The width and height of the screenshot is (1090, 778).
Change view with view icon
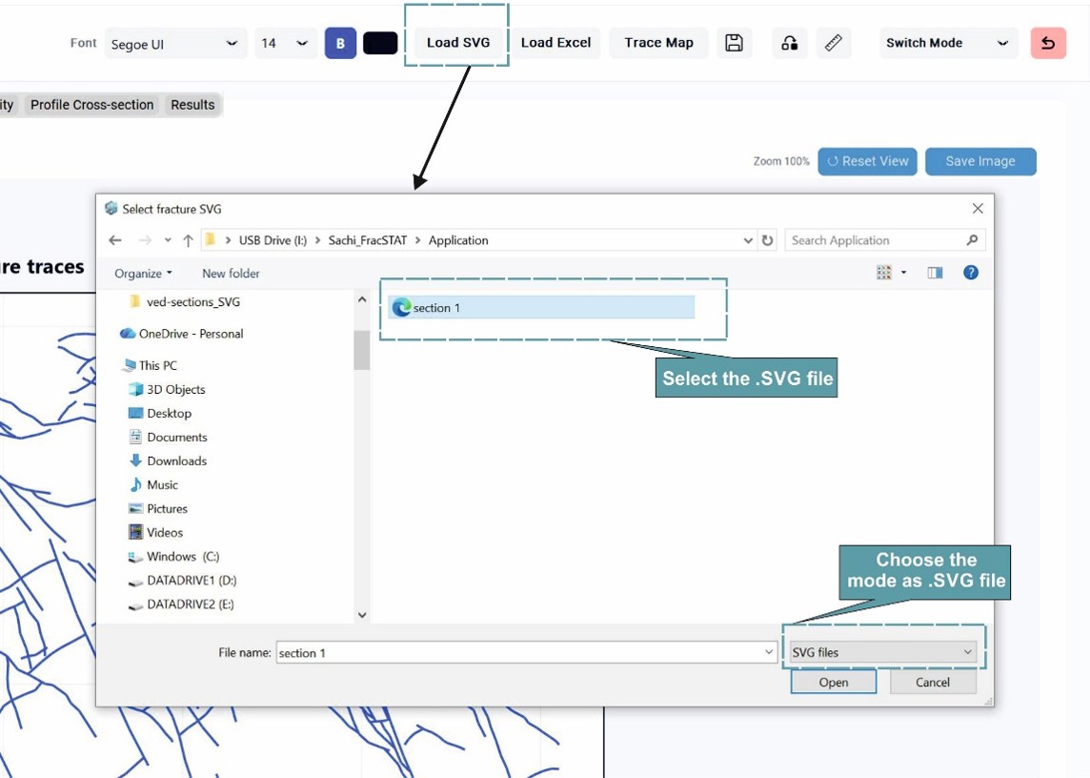(884, 273)
